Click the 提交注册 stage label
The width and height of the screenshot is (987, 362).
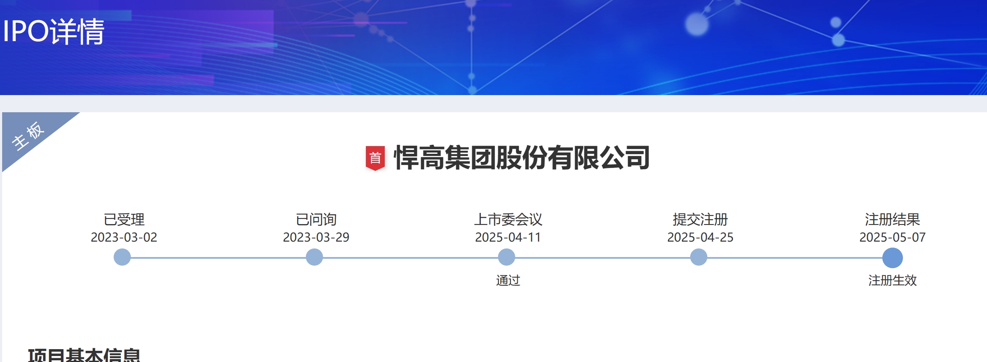[x=700, y=219]
